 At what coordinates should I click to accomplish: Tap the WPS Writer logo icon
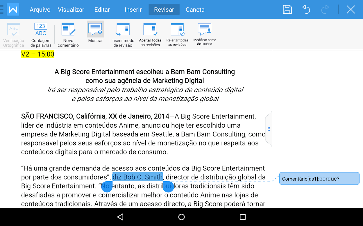click(13, 10)
